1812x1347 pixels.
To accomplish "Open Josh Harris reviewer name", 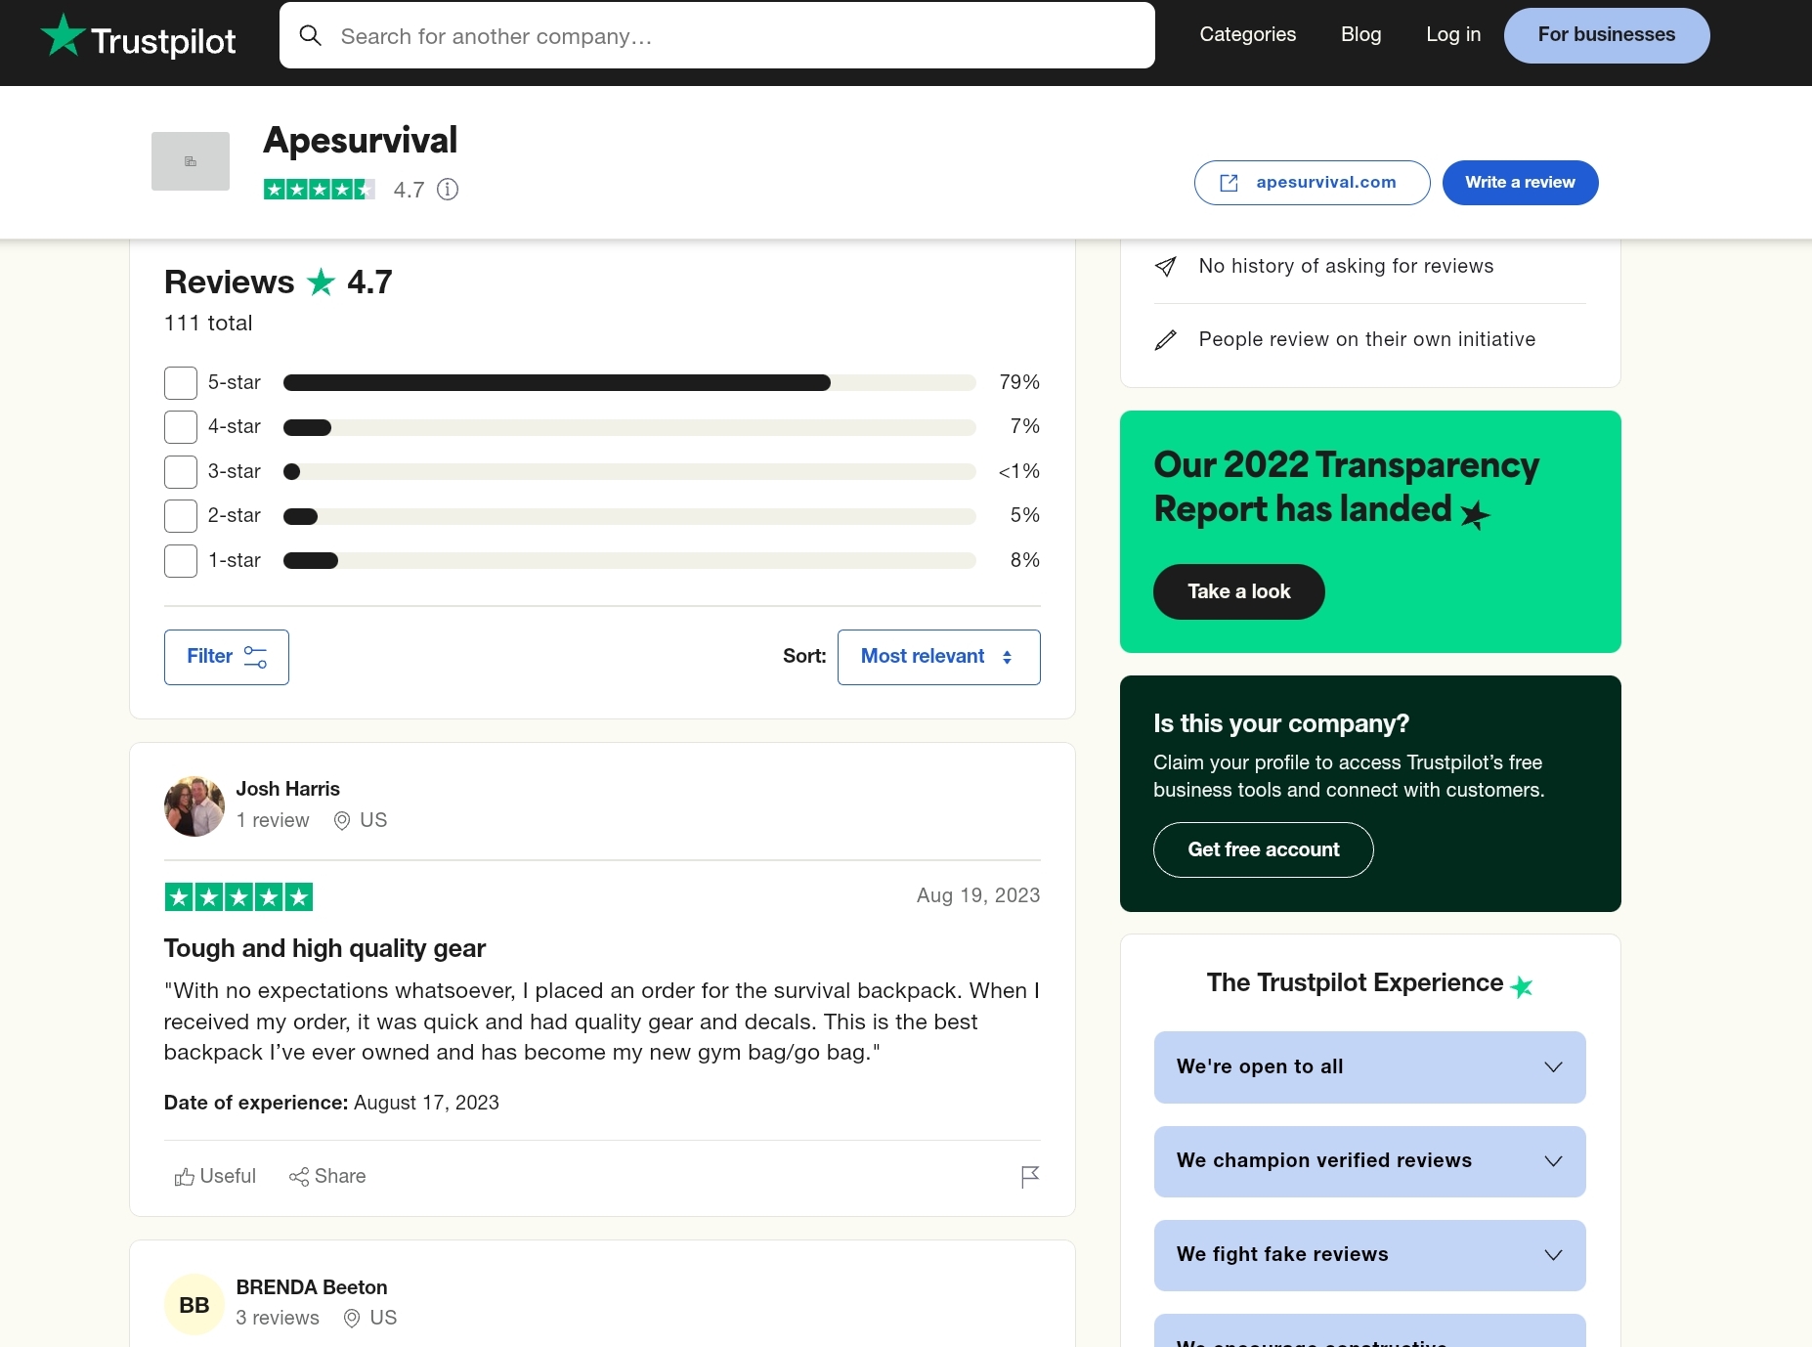I will point(288,789).
